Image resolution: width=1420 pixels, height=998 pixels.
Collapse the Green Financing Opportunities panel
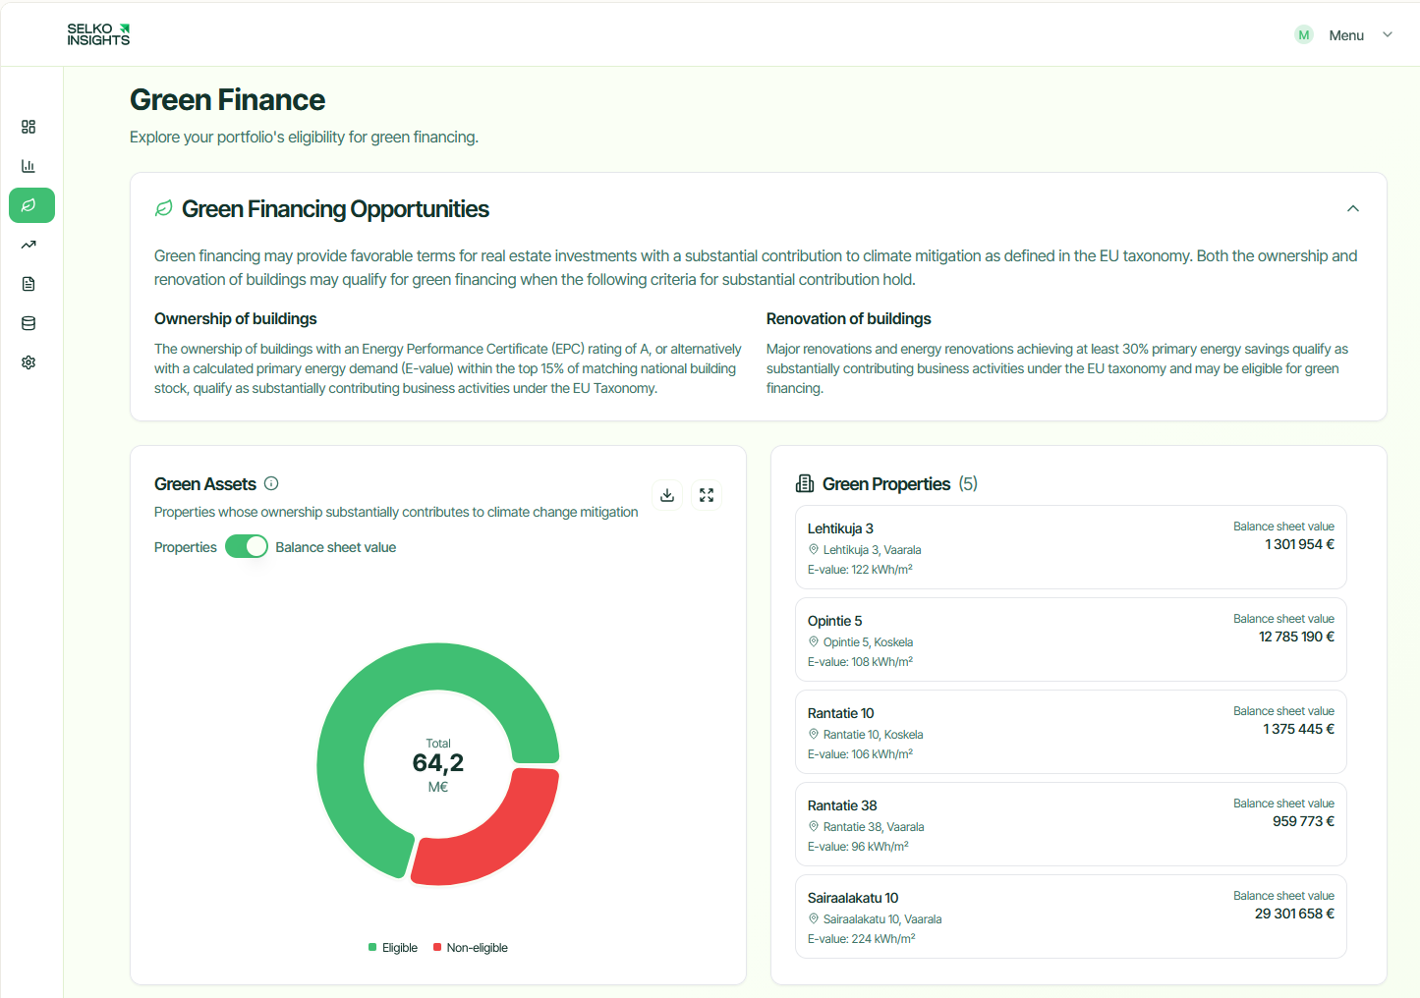(1353, 208)
